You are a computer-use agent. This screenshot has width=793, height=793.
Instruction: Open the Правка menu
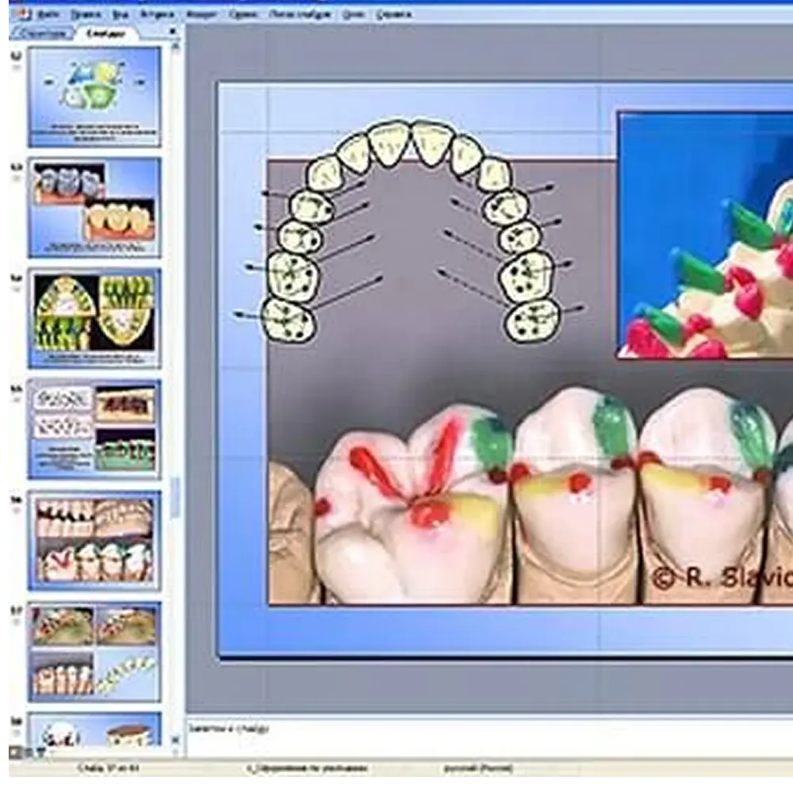pyautogui.click(x=86, y=14)
